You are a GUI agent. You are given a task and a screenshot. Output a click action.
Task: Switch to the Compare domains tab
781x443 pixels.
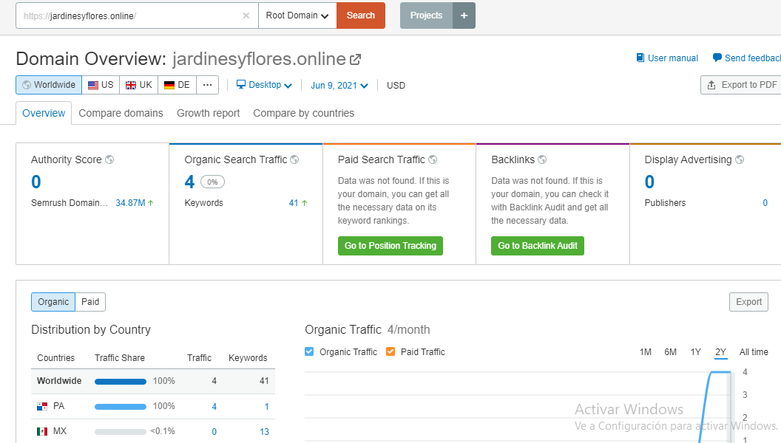(121, 114)
